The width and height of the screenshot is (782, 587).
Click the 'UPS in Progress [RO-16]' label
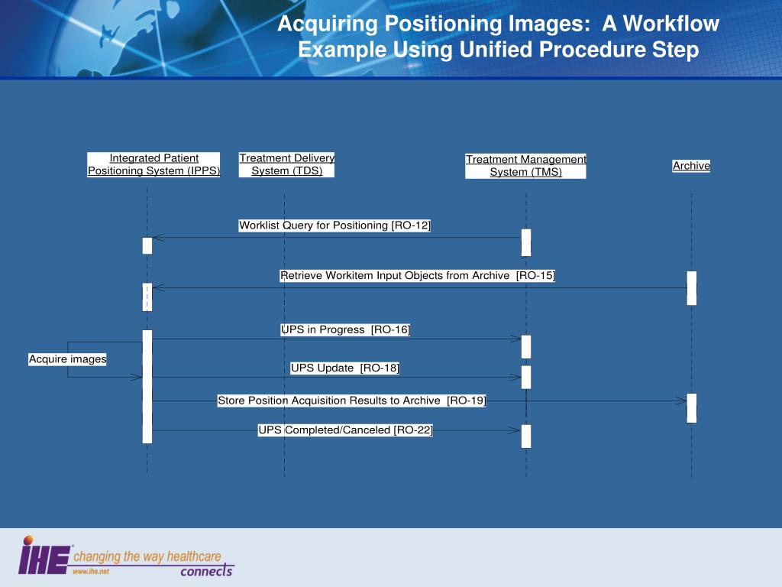(x=345, y=330)
